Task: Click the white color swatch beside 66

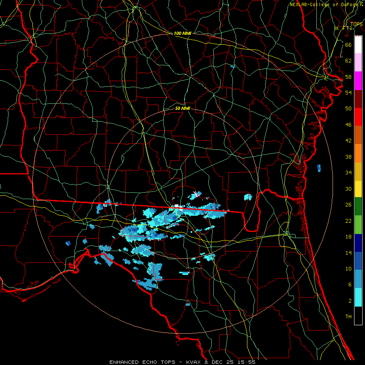Action: coord(358,45)
